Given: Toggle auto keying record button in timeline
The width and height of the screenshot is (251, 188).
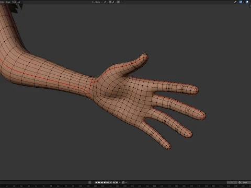Looking at the screenshot, I should coord(89,182).
